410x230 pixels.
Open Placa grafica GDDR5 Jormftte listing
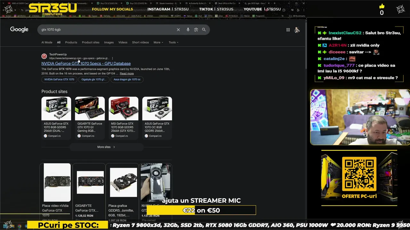click(123, 192)
